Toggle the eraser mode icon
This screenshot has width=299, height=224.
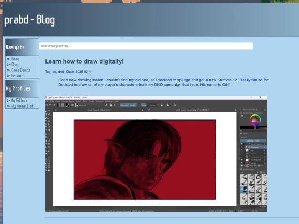pos(106,105)
